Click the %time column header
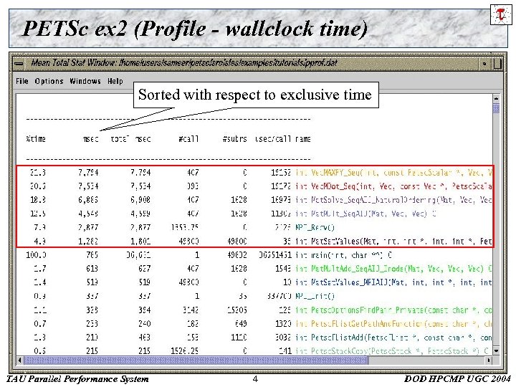Viewport: 516px width, 387px height. point(36,139)
